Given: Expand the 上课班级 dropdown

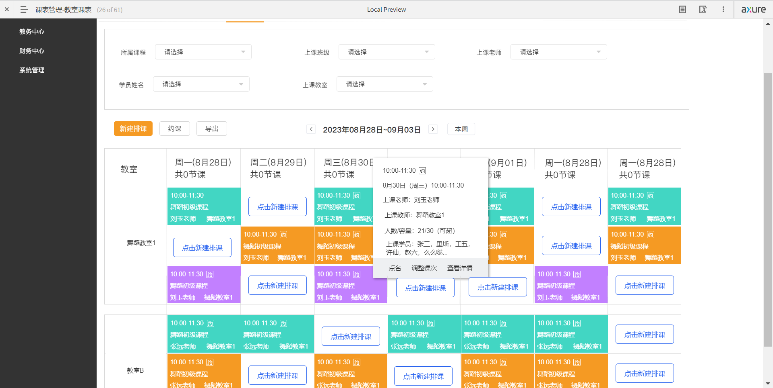Looking at the screenshot, I should [x=387, y=52].
